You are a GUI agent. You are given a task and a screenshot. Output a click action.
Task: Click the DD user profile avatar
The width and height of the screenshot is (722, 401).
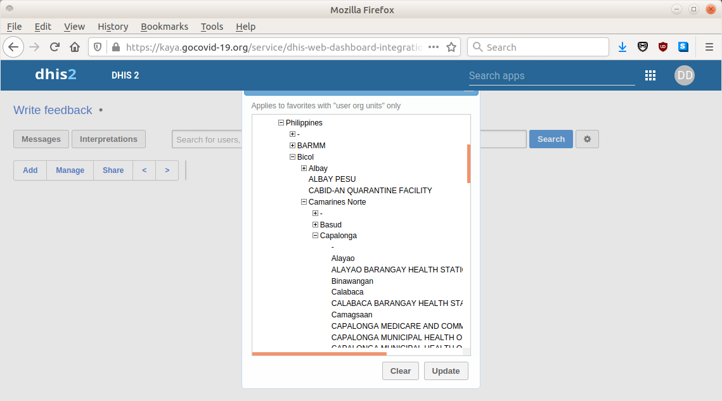pos(684,75)
